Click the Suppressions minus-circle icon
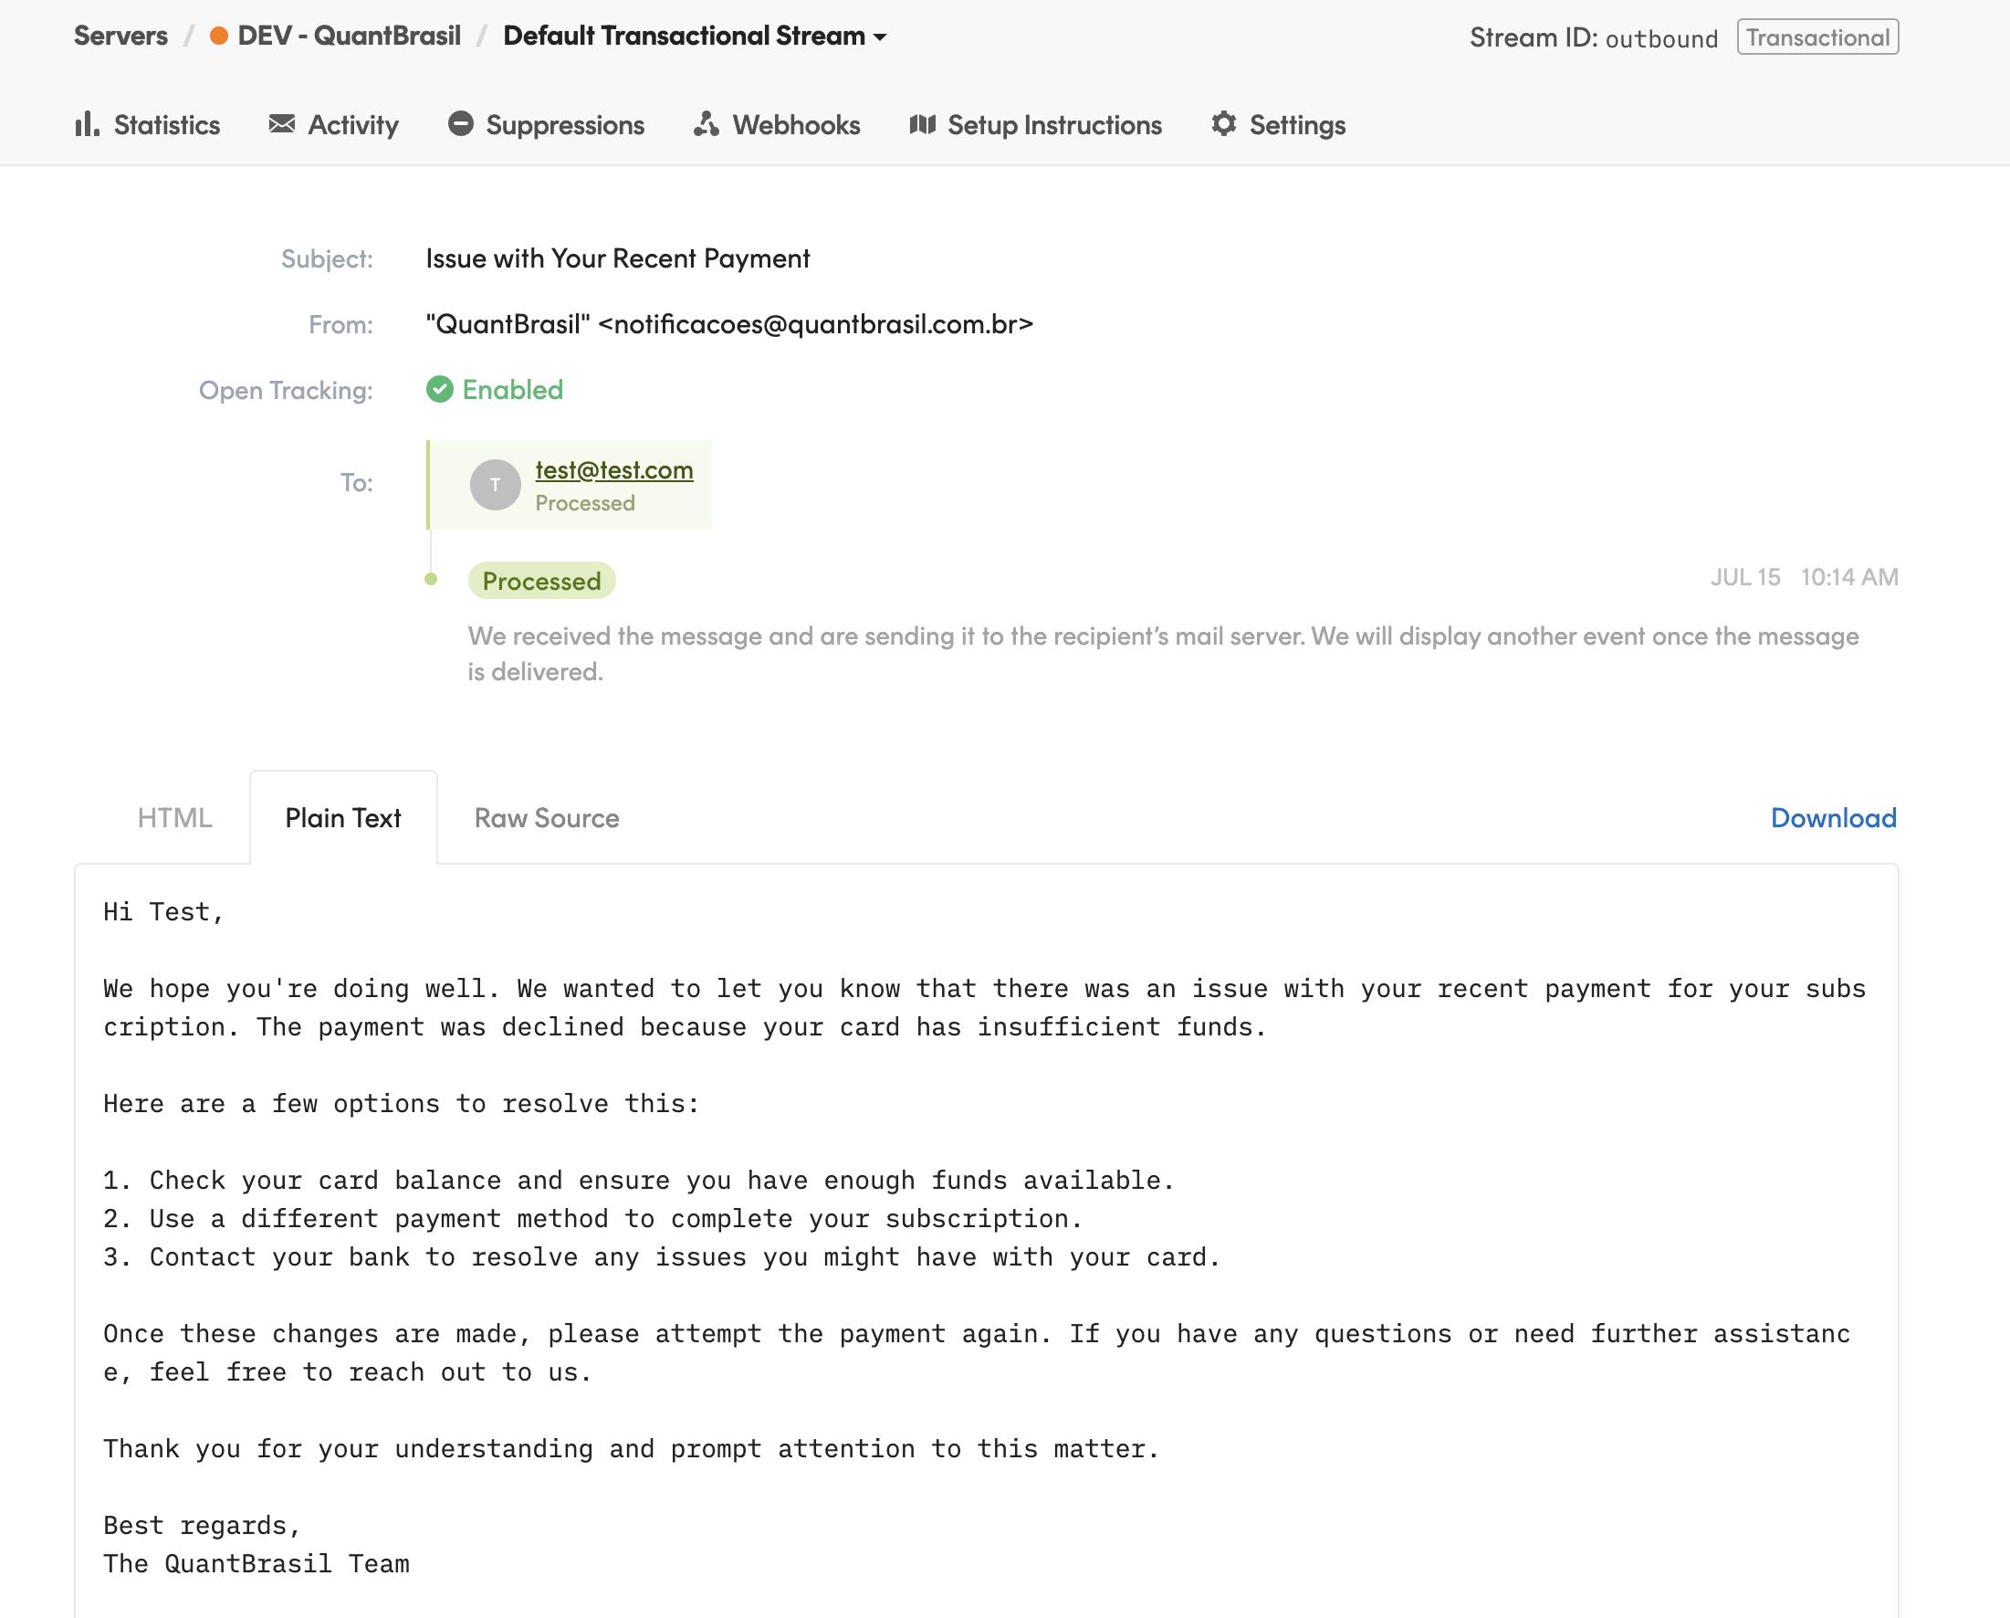Screen dimensions: 2010x1618 point(461,124)
